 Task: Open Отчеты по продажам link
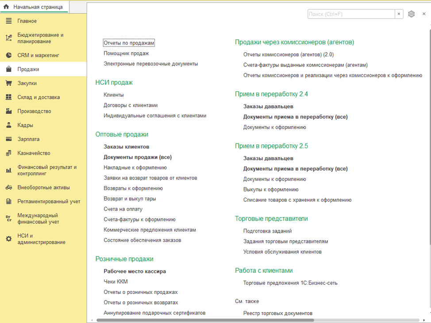(129, 43)
